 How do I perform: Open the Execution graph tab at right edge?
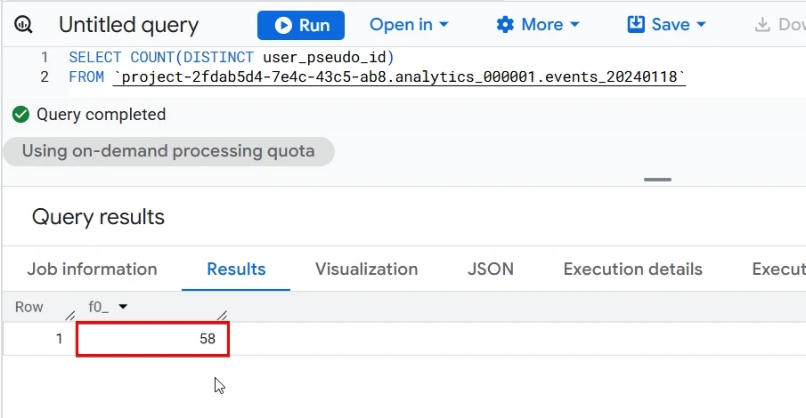pos(778,269)
